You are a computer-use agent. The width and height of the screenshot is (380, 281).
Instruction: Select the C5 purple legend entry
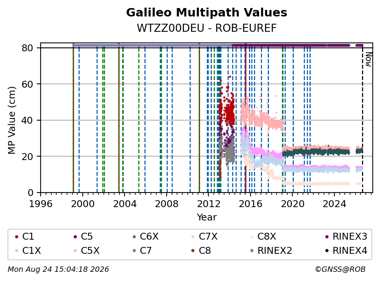83,237
